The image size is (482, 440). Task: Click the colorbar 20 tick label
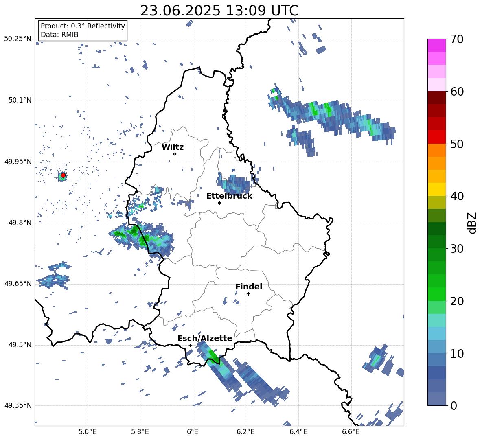coord(457,301)
